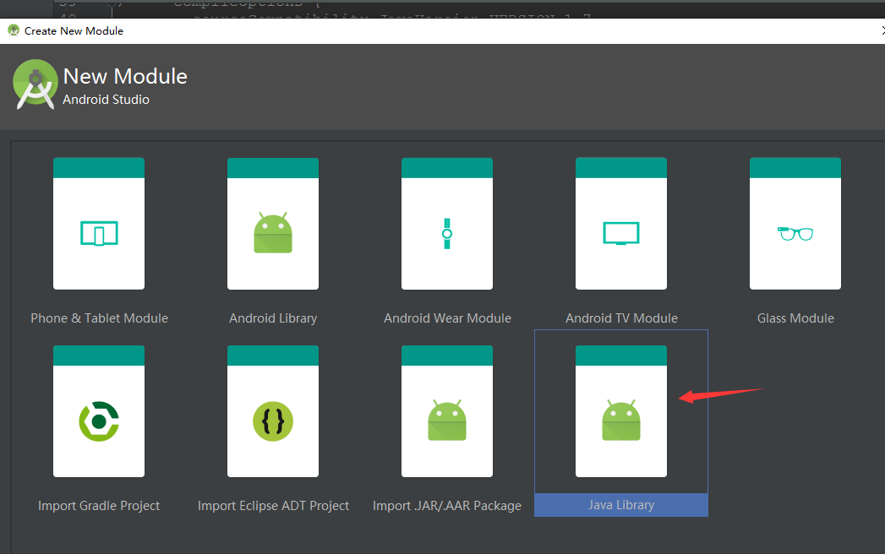Click the Create New Module title bar icon
Screen dimensions: 885x554
(14, 30)
